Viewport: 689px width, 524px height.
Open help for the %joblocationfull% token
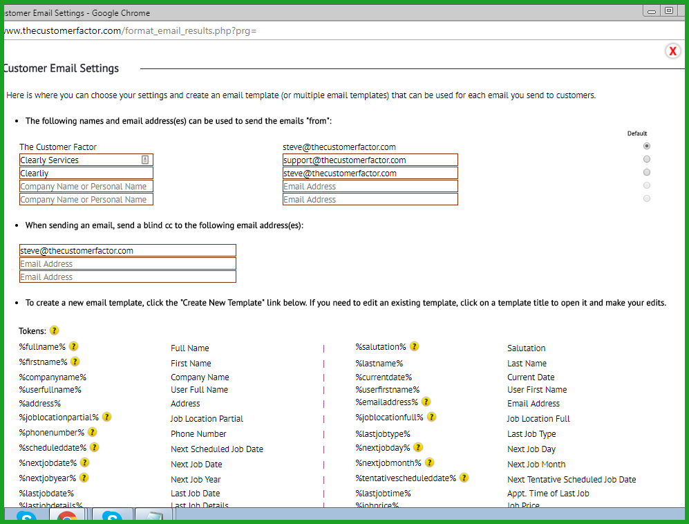coord(431,417)
